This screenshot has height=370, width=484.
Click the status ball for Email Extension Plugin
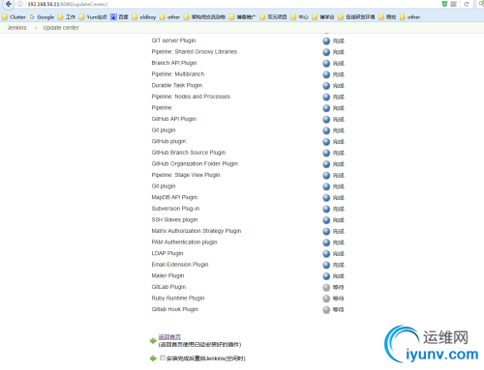click(326, 265)
